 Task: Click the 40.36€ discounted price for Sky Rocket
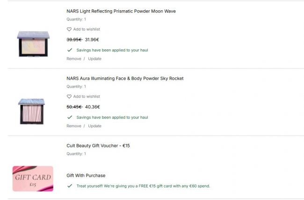point(92,107)
